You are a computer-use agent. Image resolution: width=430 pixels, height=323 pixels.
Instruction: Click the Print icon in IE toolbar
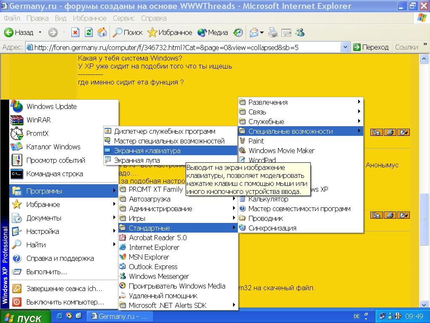point(273,32)
